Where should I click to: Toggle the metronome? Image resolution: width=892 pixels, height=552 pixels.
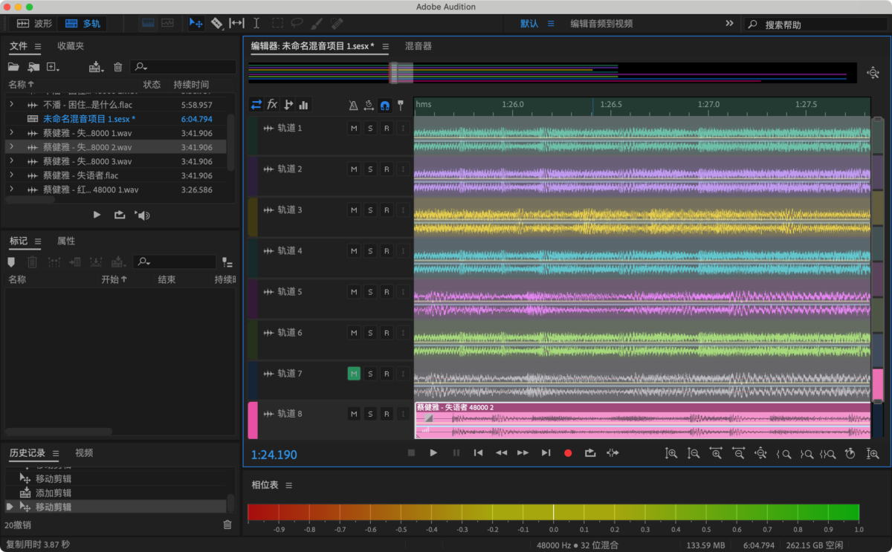354,105
